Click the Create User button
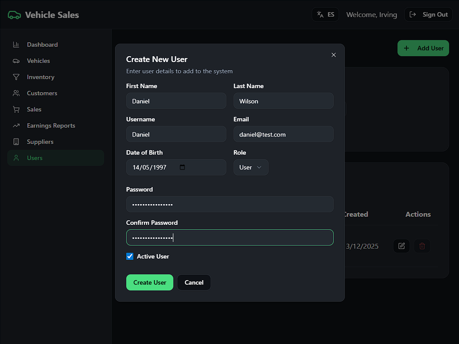This screenshot has height=344, width=459. click(x=150, y=282)
